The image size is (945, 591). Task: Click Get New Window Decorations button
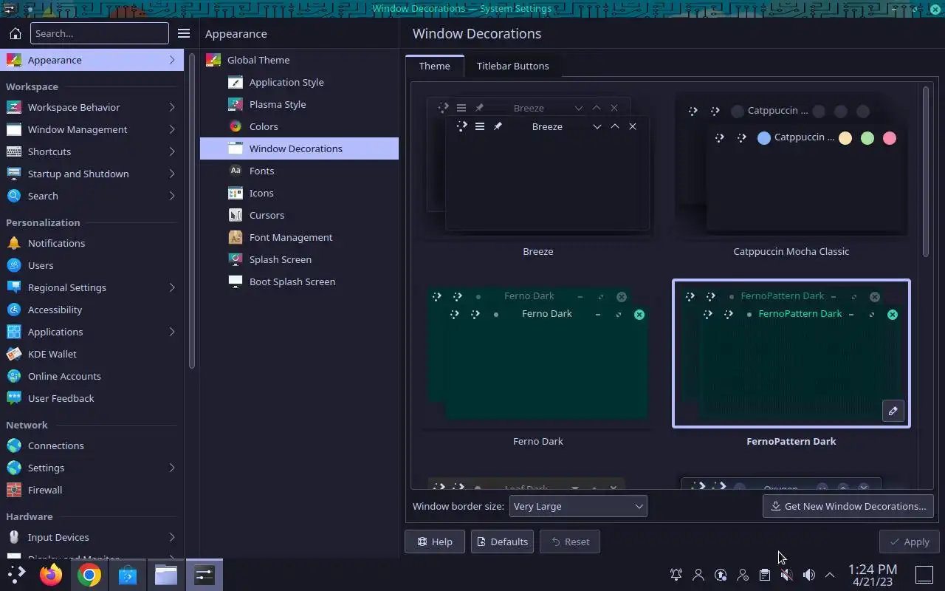pos(848,506)
